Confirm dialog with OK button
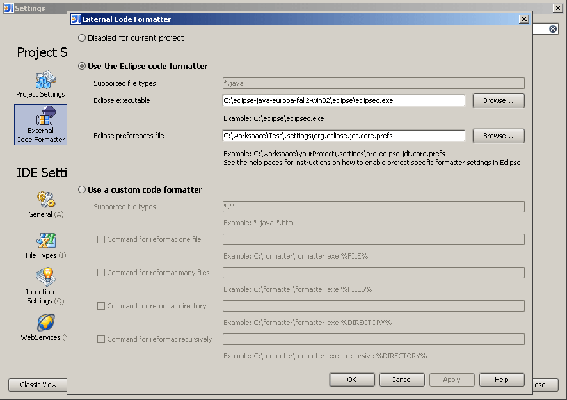Image resolution: width=567 pixels, height=400 pixels. 351,380
